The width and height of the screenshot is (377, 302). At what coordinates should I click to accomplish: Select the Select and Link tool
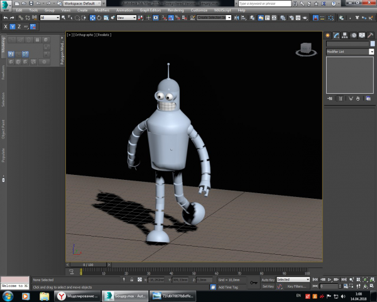[x=21, y=18]
